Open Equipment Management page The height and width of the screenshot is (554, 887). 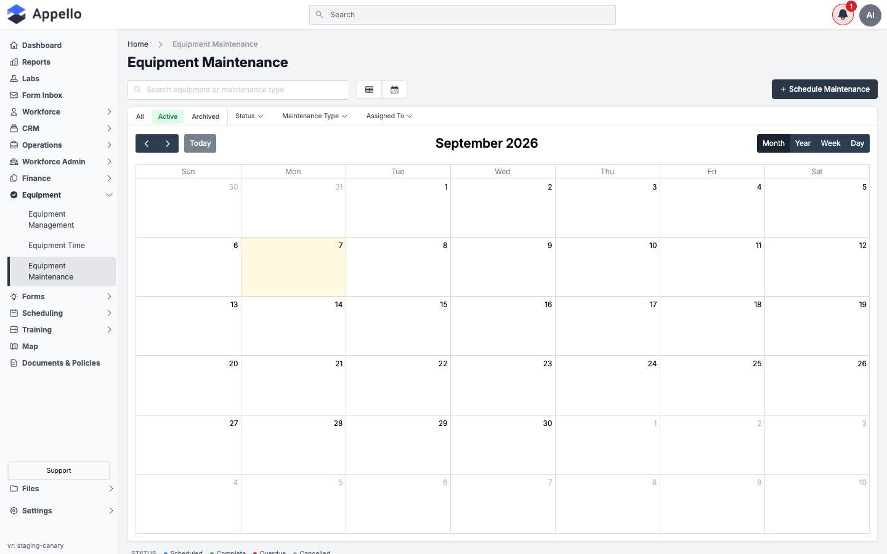pyautogui.click(x=62, y=220)
